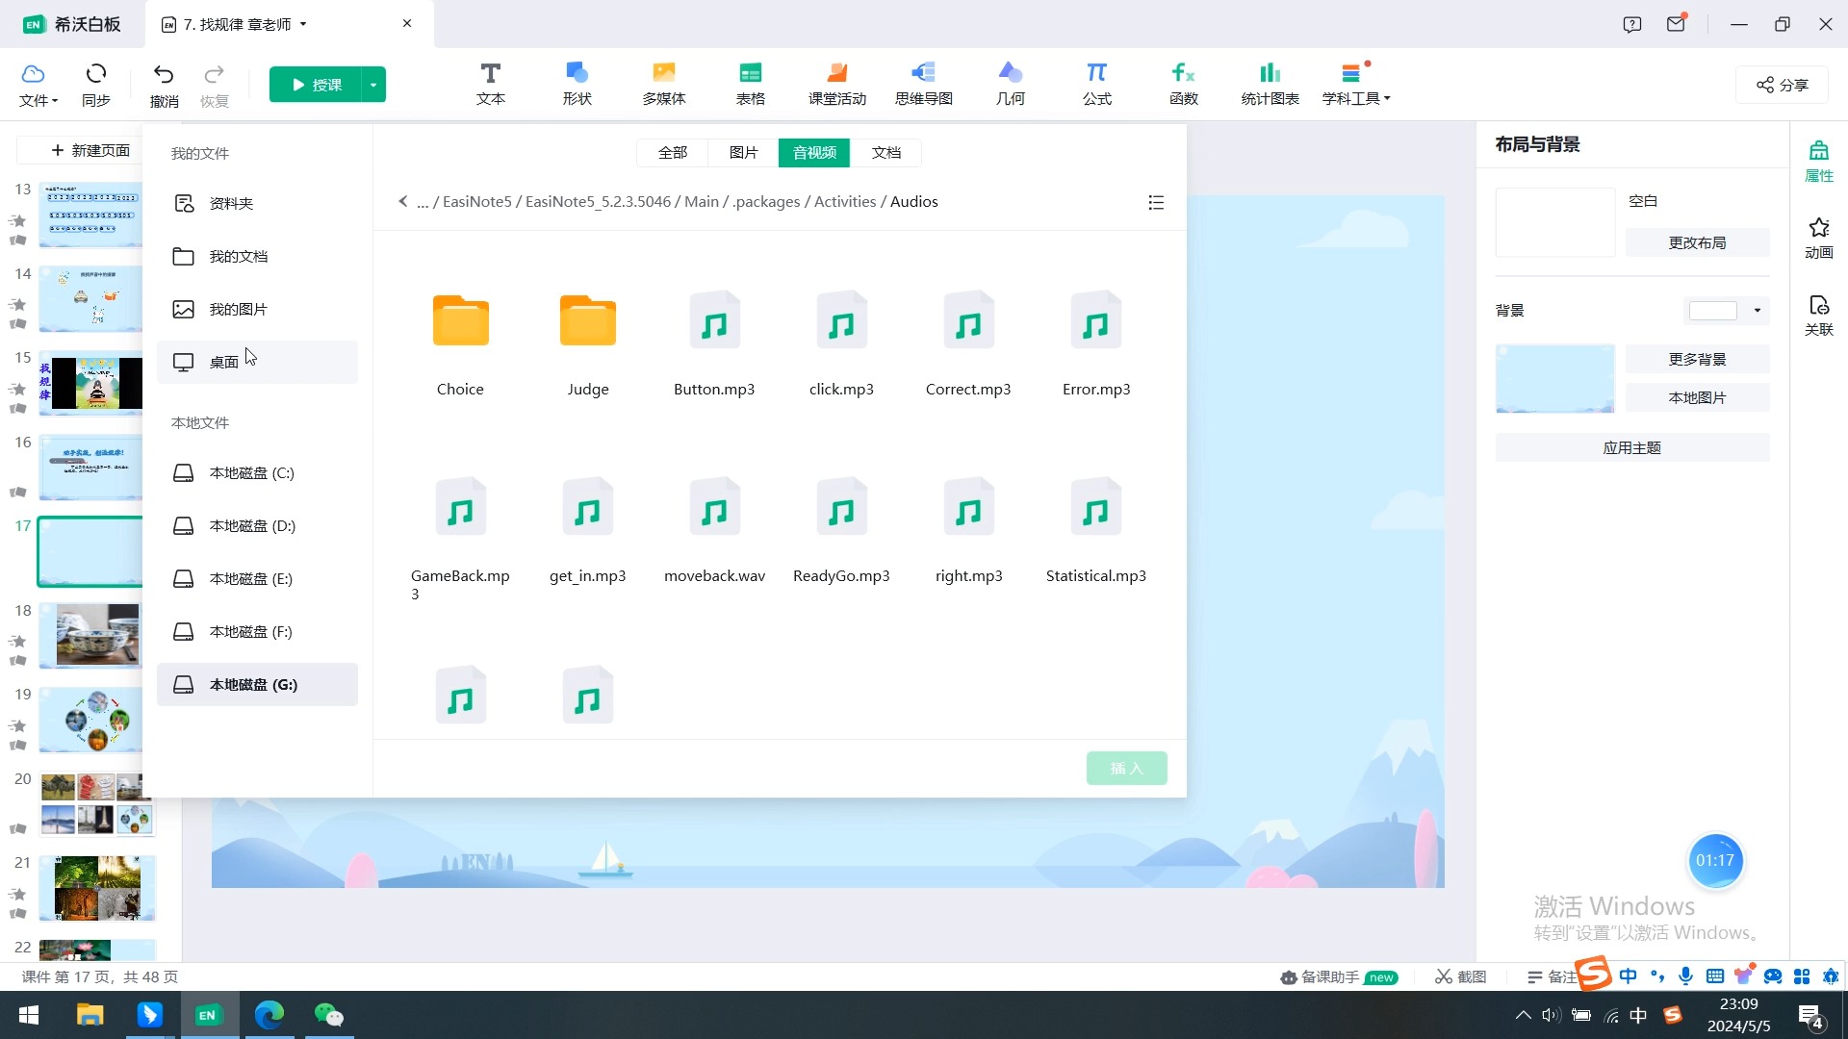Click the 应用主题 button
Screen dimensions: 1848x1039
[x=1631, y=447]
